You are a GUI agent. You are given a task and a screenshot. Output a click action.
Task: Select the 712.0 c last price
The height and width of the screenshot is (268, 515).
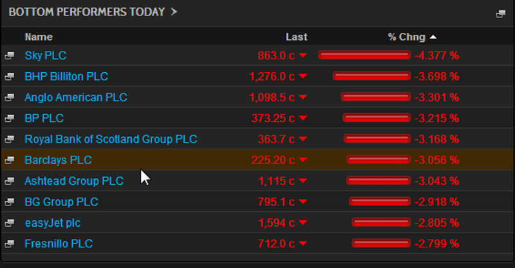(276, 244)
